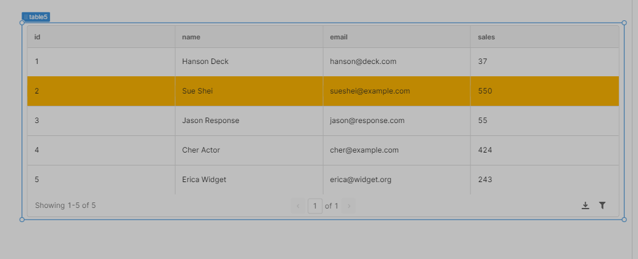Select the Jason Response row
The width and height of the screenshot is (638, 259).
tap(210, 121)
